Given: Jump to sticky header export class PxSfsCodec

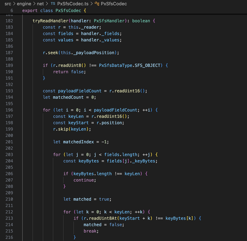Looking at the screenshot, I should 54,11.
